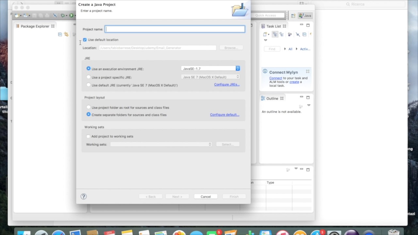Maximize the Outline view
418x235 pixels.
click(x=308, y=97)
